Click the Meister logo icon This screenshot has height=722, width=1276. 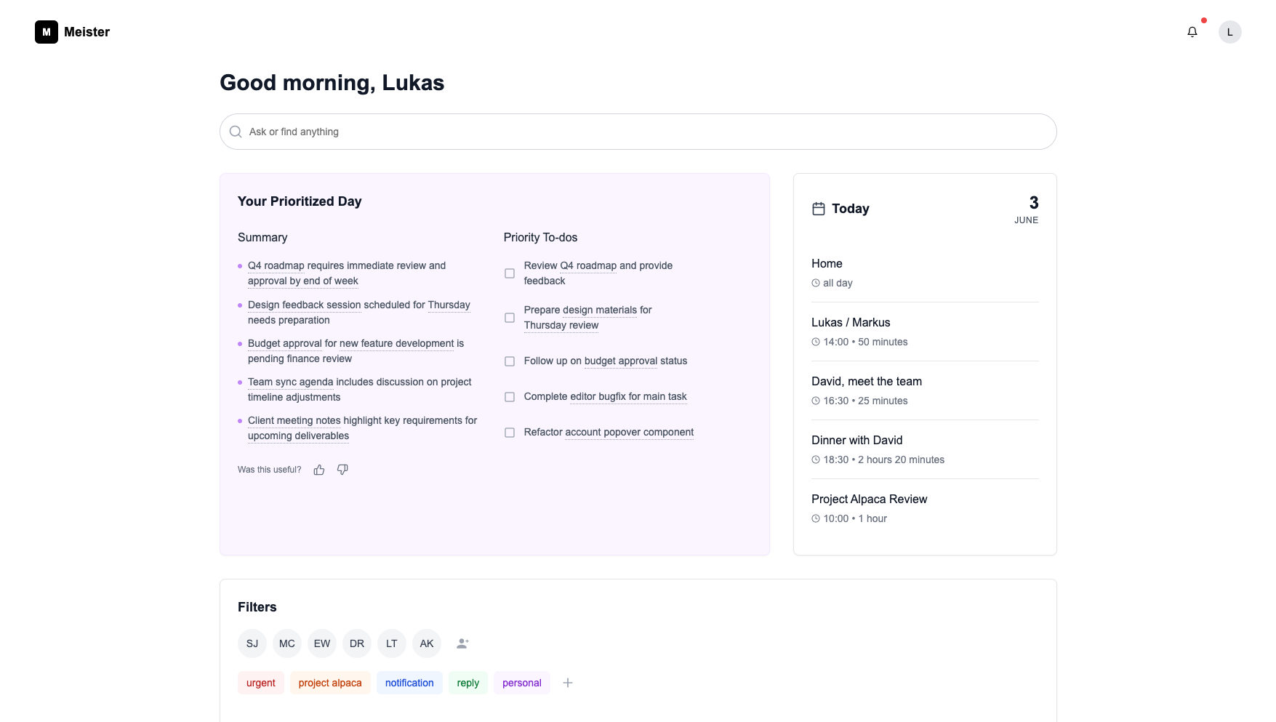[47, 32]
